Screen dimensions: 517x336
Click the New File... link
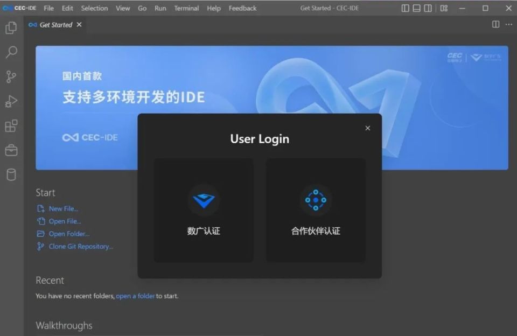64,209
